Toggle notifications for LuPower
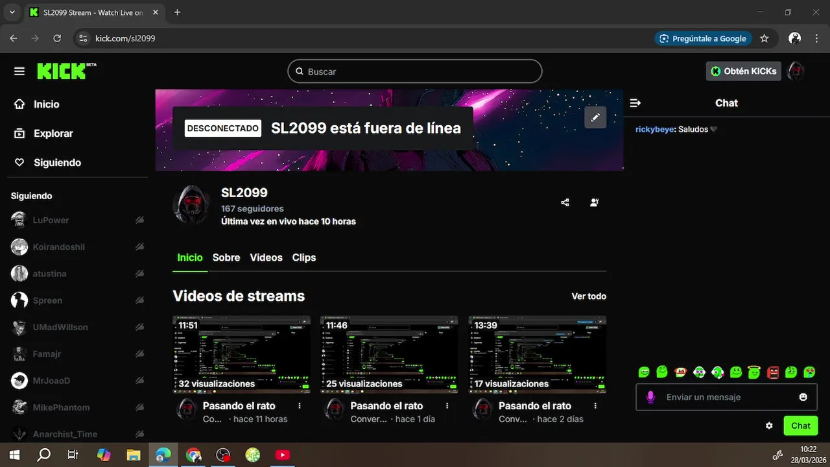The width and height of the screenshot is (830, 467). tap(139, 220)
